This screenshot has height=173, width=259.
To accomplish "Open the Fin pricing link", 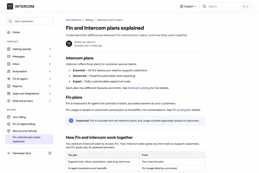I will point(179,110).
